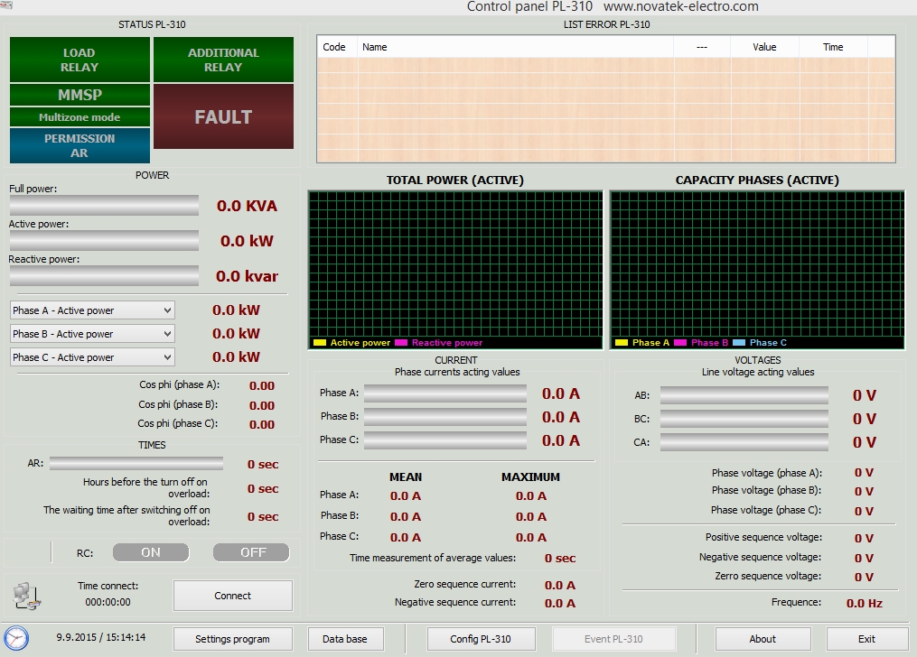
Task: Click the ADDITIONAL RELAY status indicator
Action: click(223, 60)
